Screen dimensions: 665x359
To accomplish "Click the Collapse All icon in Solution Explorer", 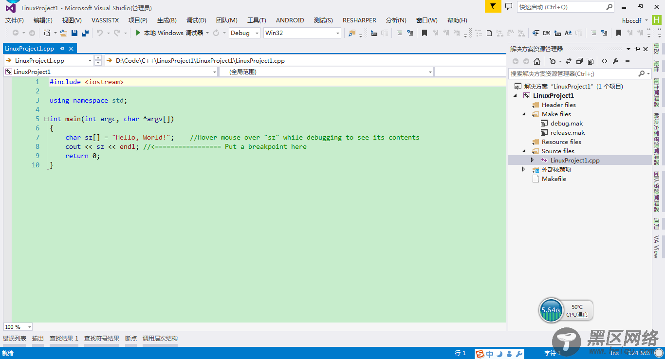I will click(579, 61).
